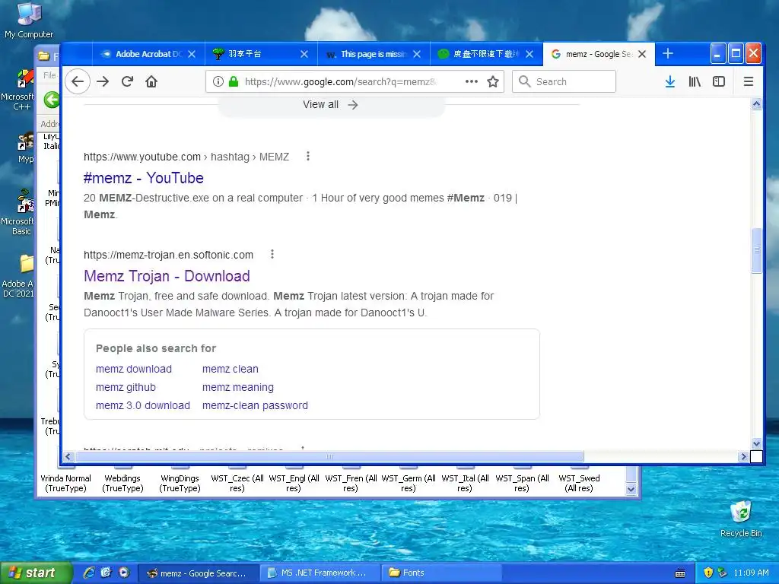Open page actions three-dot menu in address bar
The height and width of the screenshot is (584, 779).
pyautogui.click(x=472, y=81)
